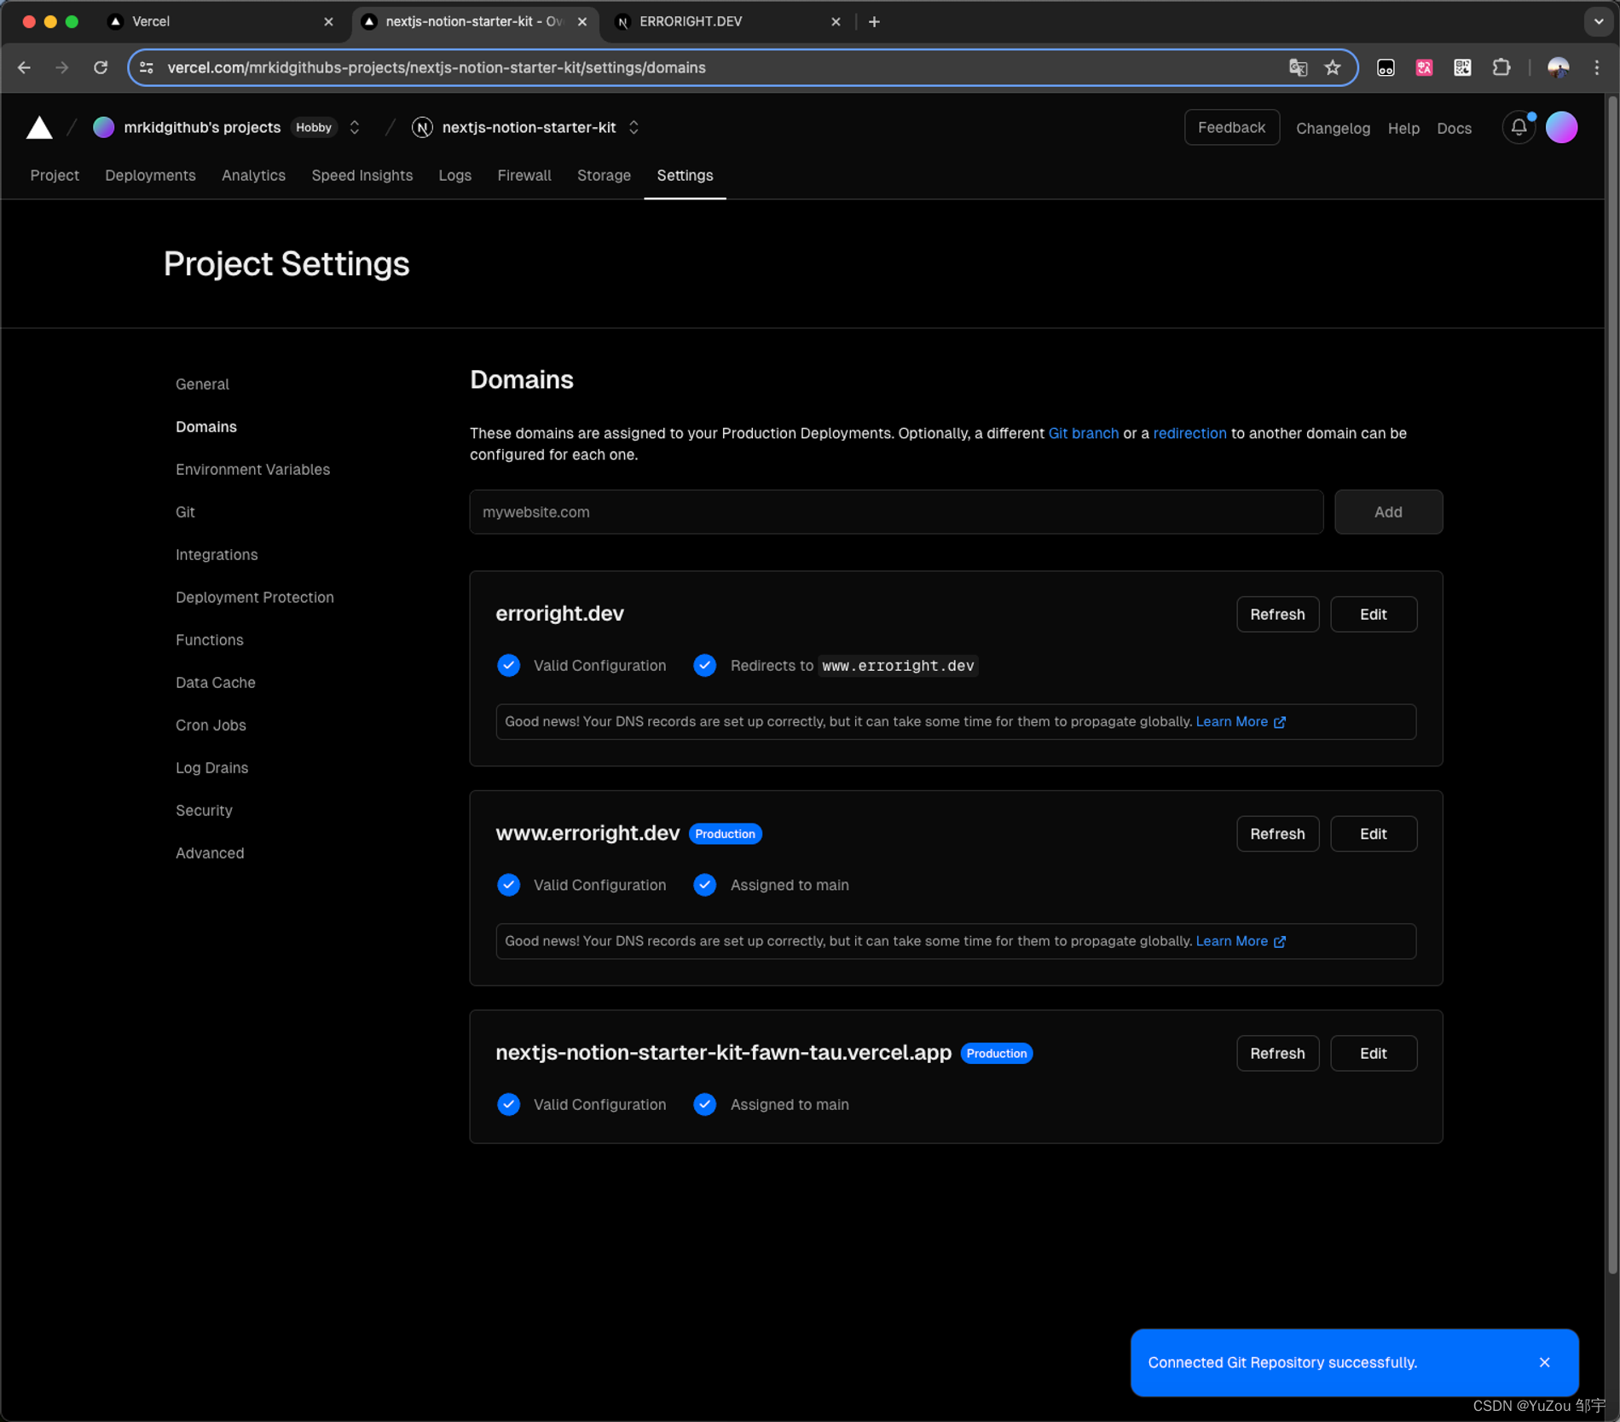Open Security settings
Screen dimensions: 1620x1422
click(x=204, y=811)
